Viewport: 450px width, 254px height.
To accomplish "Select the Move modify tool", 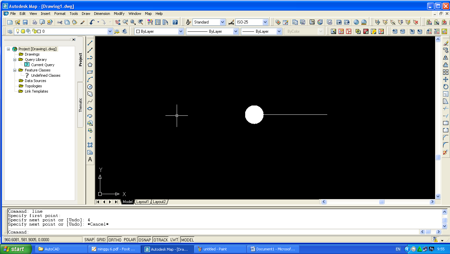I will pos(446,79).
